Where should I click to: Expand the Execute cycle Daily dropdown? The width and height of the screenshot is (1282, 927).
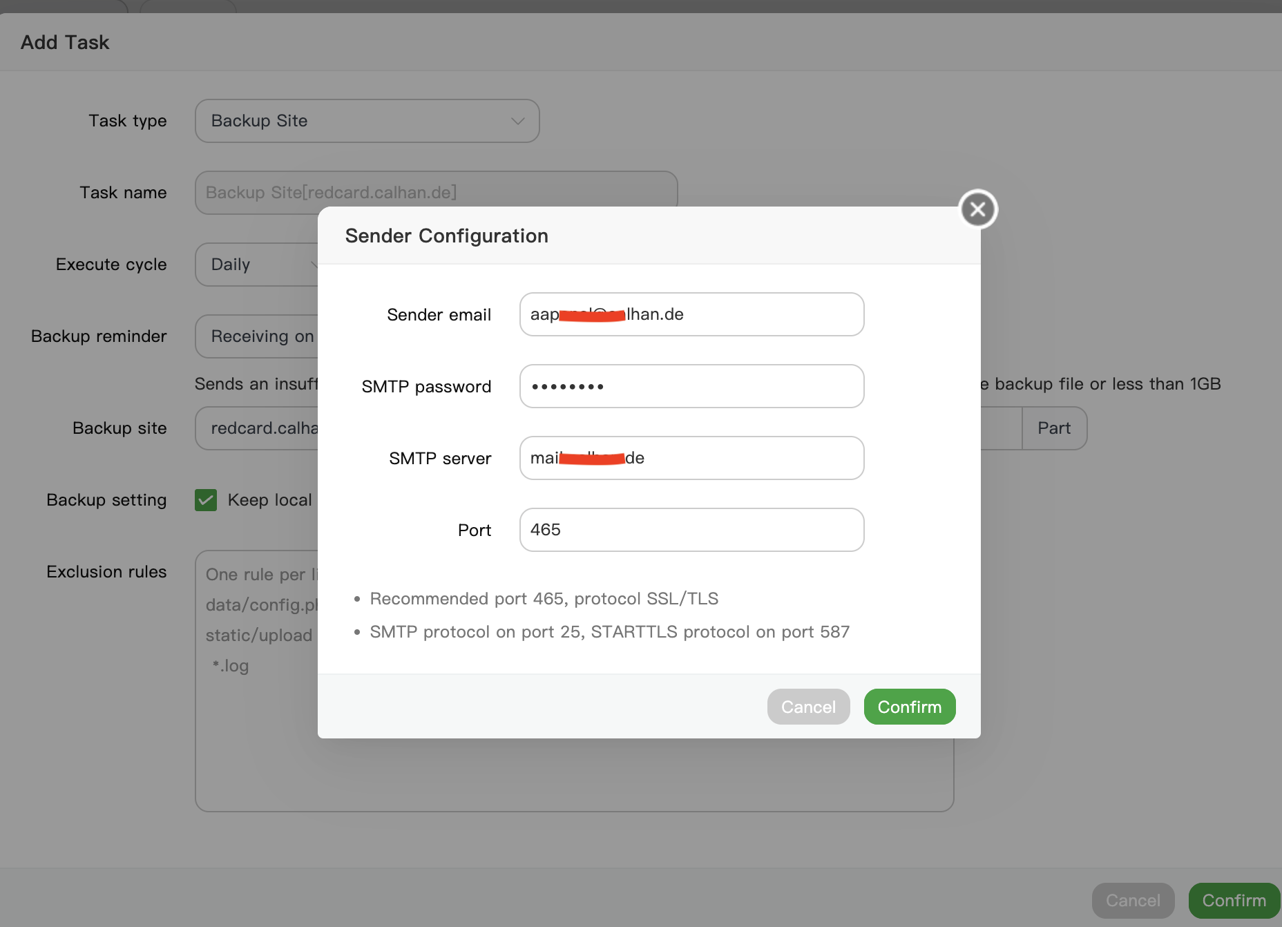tap(256, 265)
